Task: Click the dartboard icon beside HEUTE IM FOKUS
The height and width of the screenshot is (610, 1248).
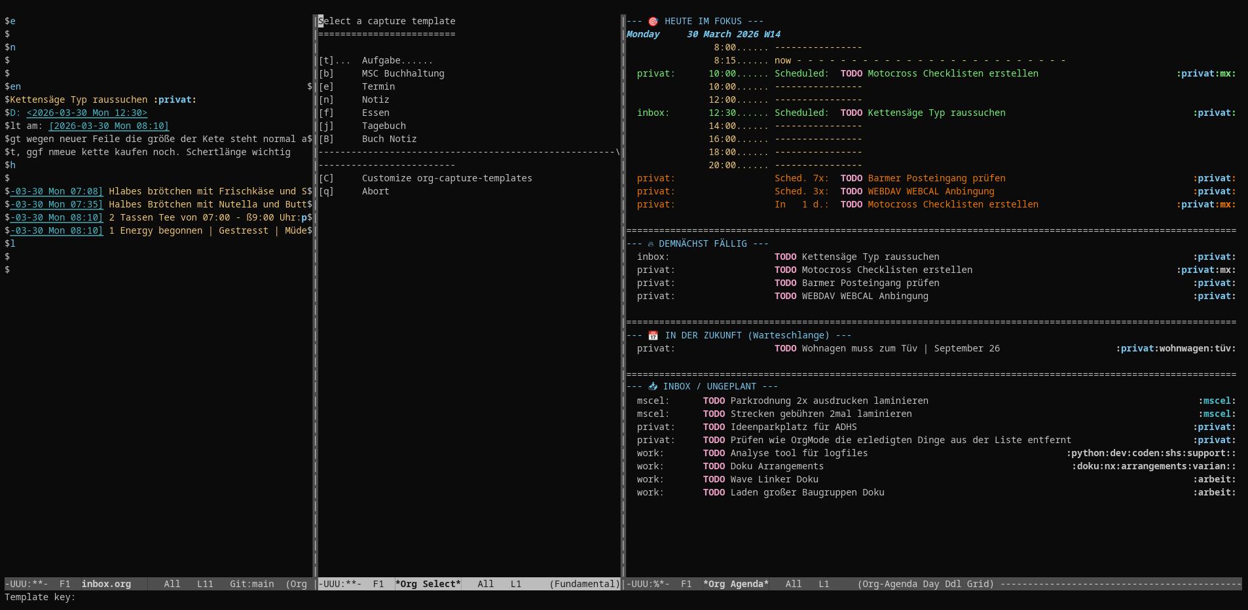Action: click(653, 20)
